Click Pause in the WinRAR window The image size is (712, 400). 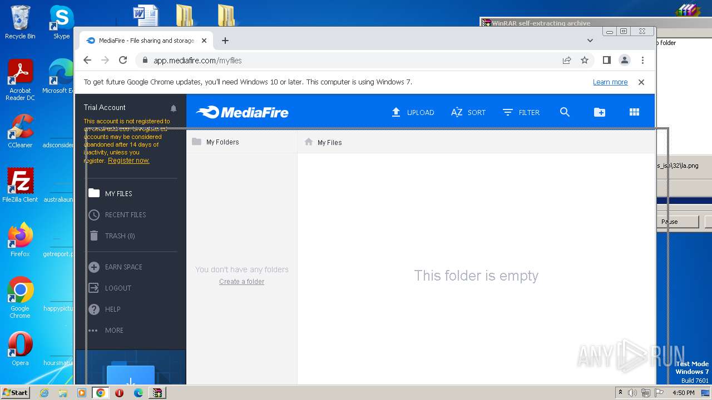pyautogui.click(x=678, y=222)
